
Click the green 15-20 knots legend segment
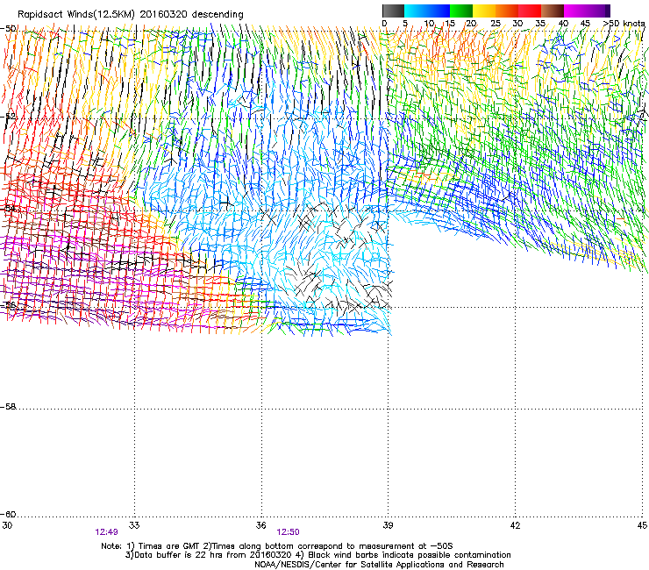tap(461, 11)
